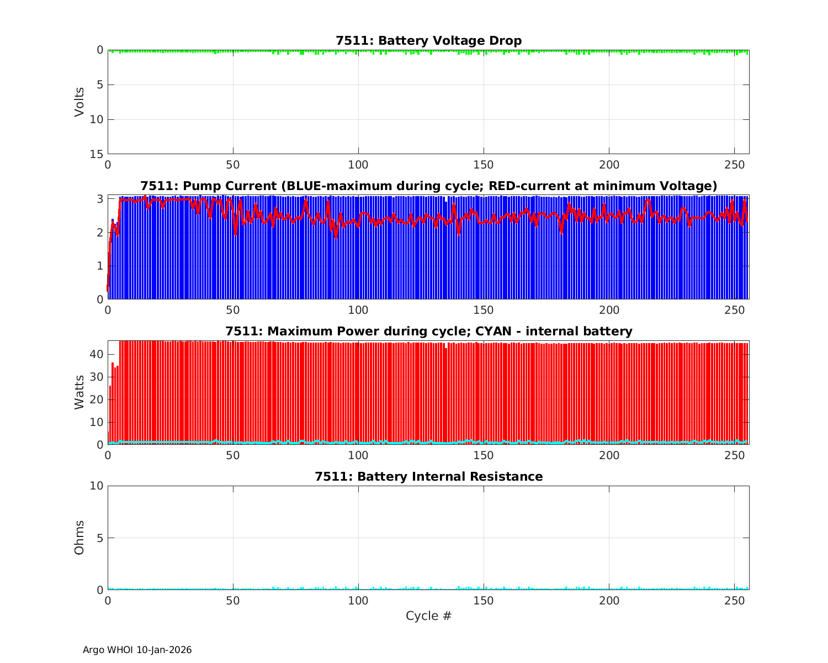Select tick 100 below the Voltage Drop plot
828x663 pixels.
[x=358, y=165]
